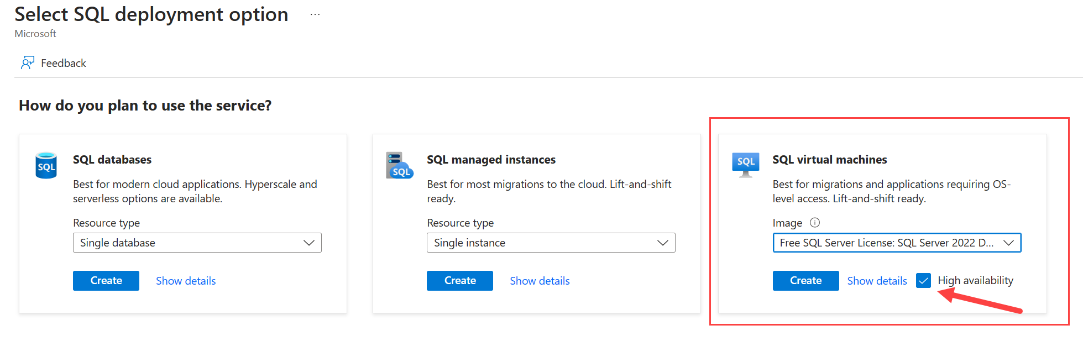Image resolution: width=1083 pixels, height=341 pixels.
Task: Create a SQL managed instance
Action: click(460, 281)
